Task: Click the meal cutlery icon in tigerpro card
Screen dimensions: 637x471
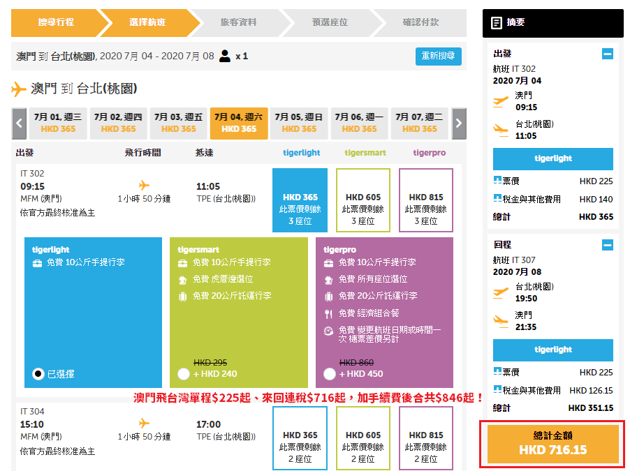Action: tap(328, 313)
